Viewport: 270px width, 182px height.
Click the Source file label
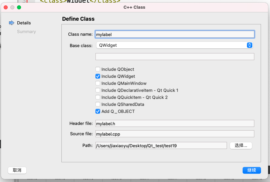(81, 134)
